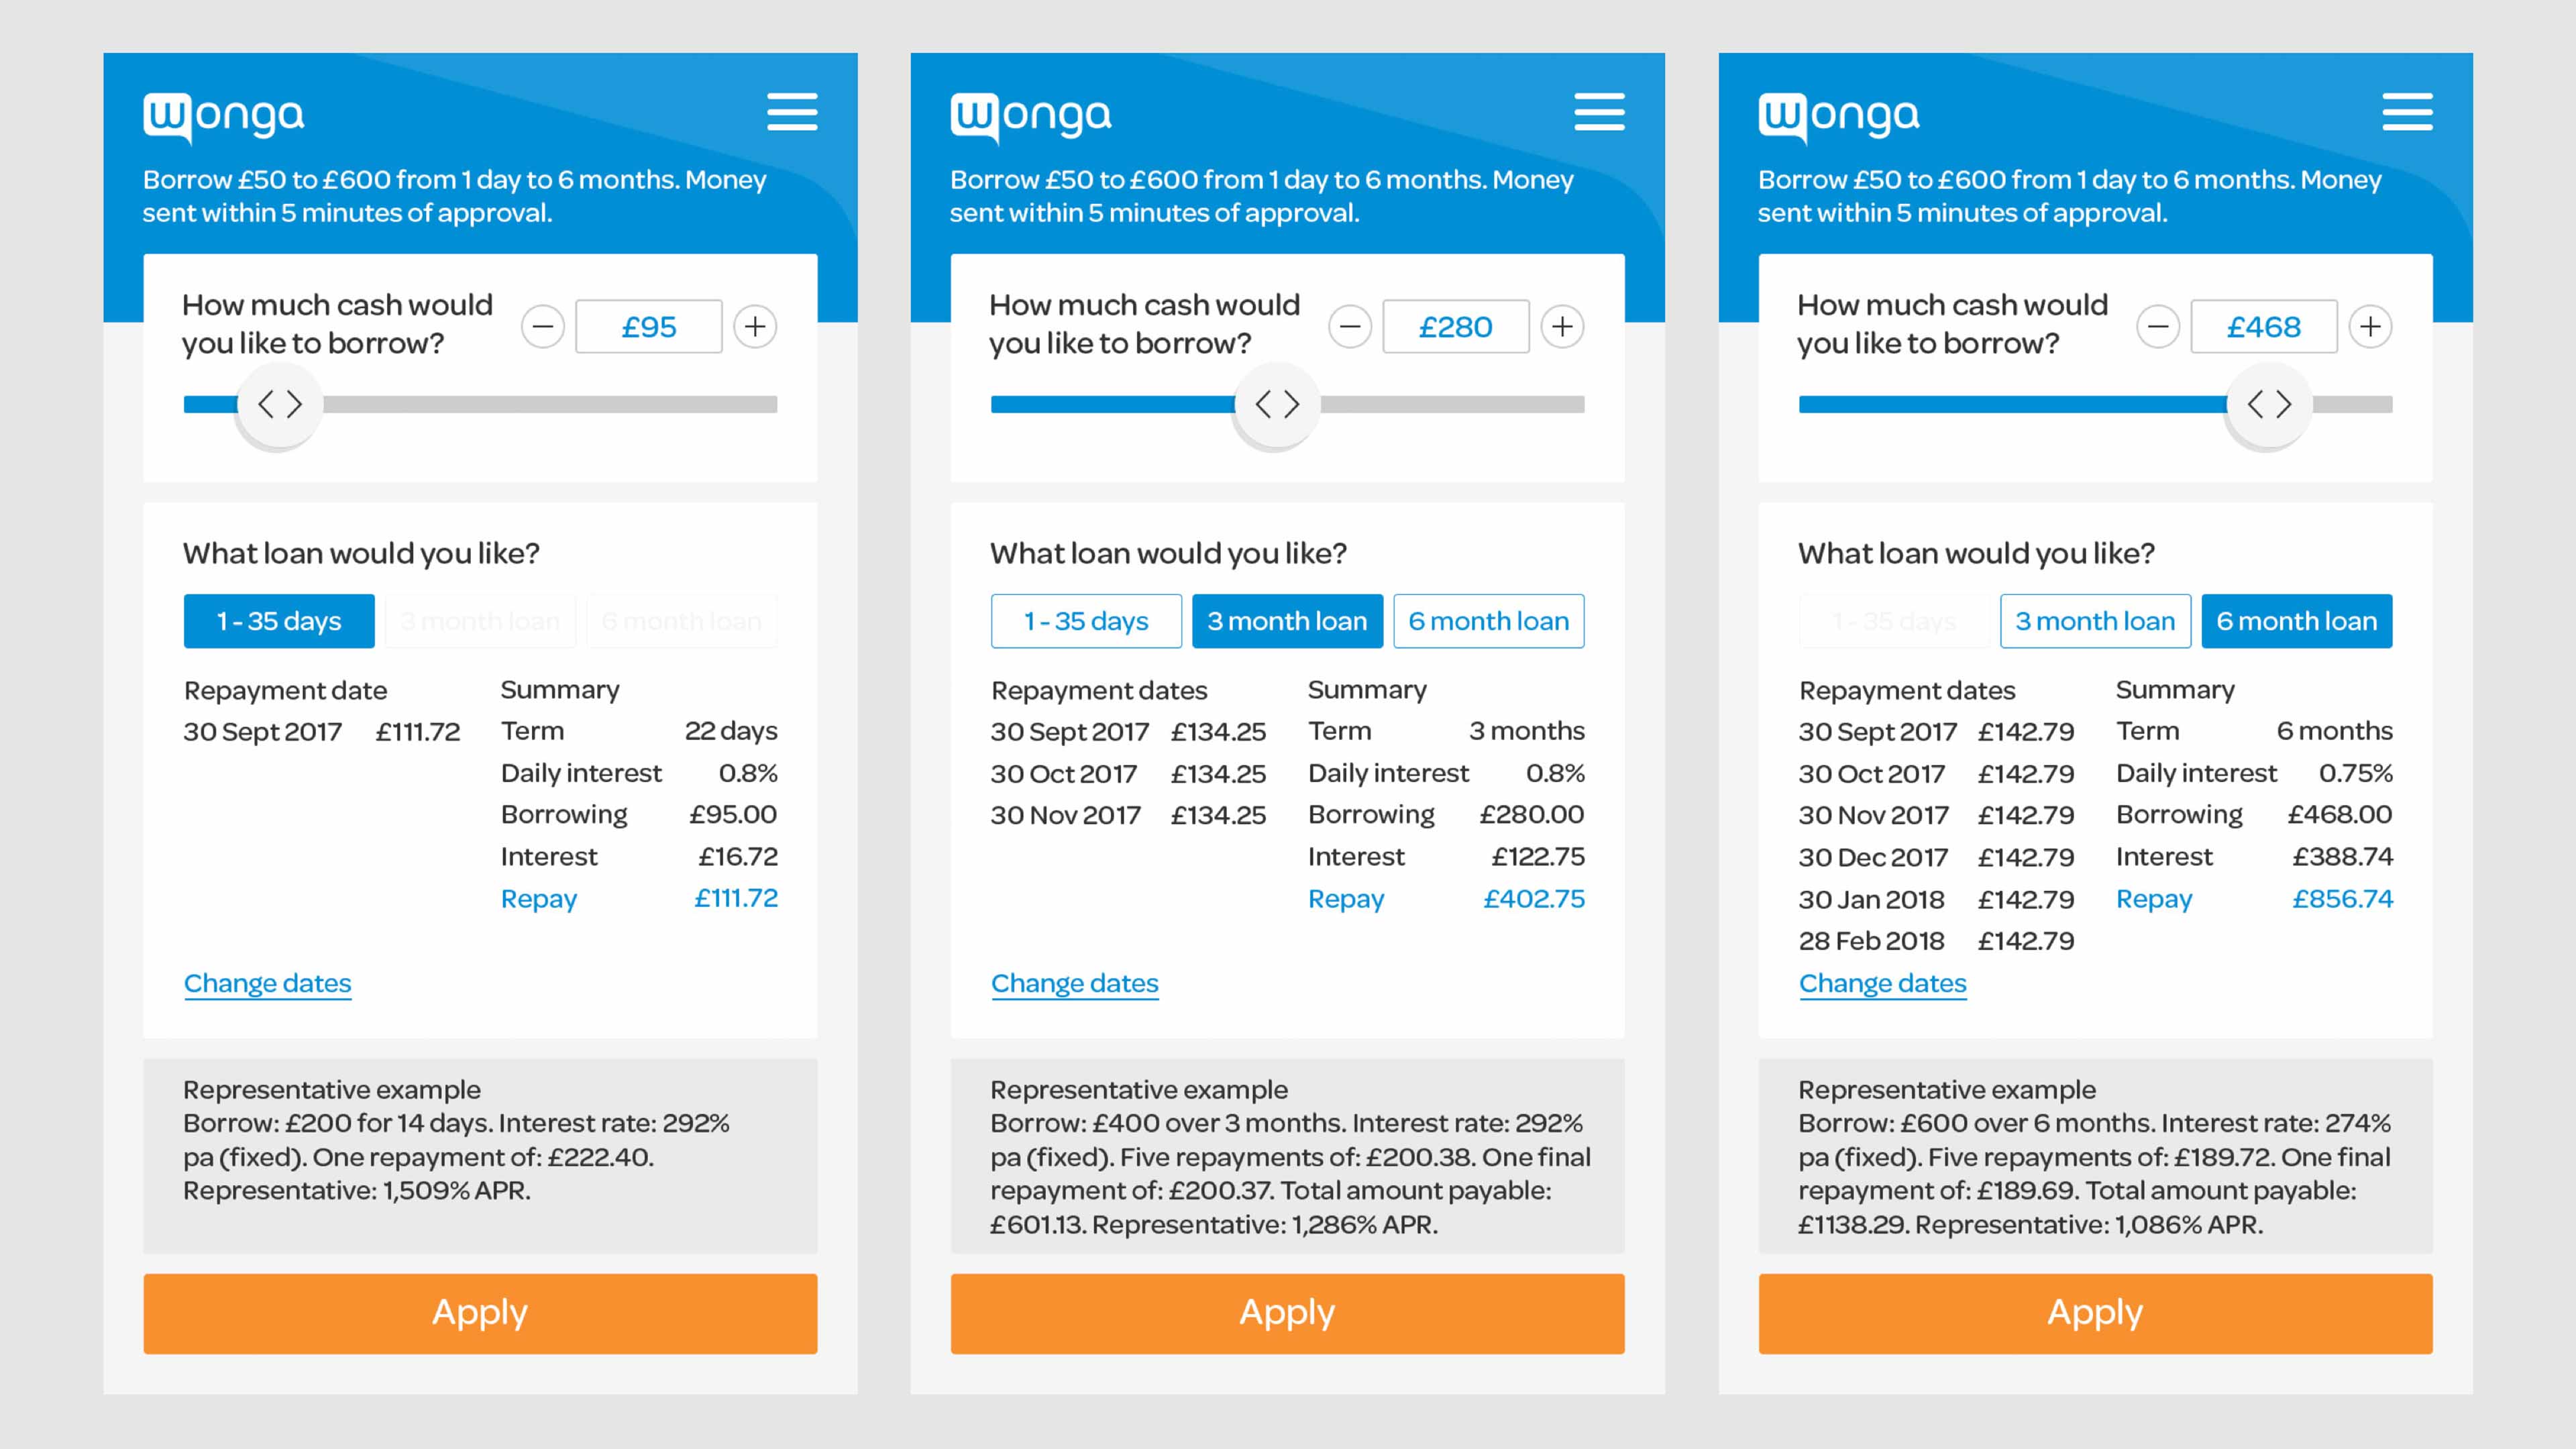This screenshot has width=2576, height=1449.
Task: Click the £95 amount input field
Action: pyautogui.click(x=649, y=327)
